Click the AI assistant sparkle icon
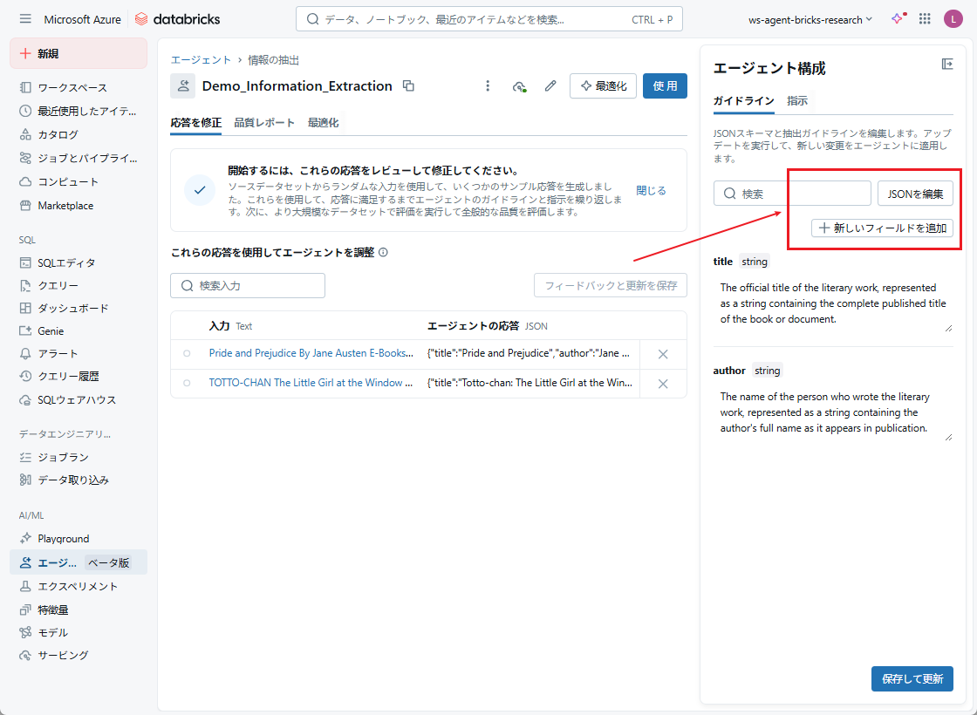Screen dimensions: 977x715 pyautogui.click(x=897, y=19)
